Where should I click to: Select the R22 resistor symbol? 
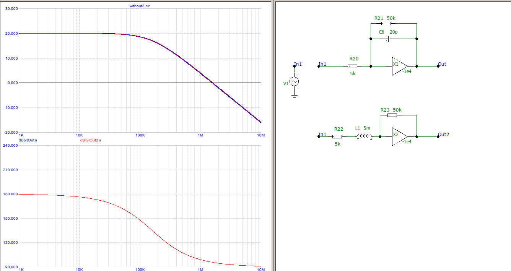(x=337, y=136)
